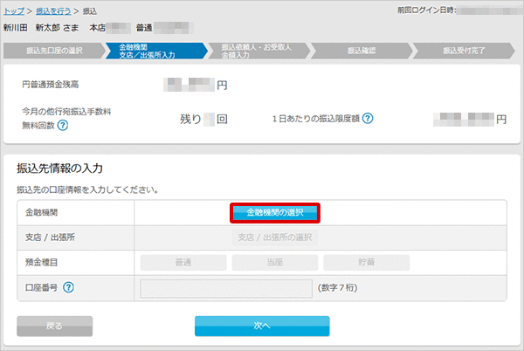Image resolution: width=524 pixels, height=351 pixels.
Task: Pick the 貯蓄 deposit type option
Action: coord(367,261)
